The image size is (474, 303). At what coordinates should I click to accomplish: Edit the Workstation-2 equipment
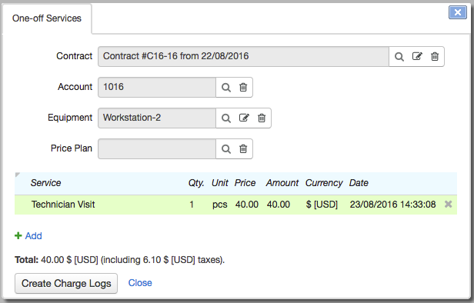244,118
